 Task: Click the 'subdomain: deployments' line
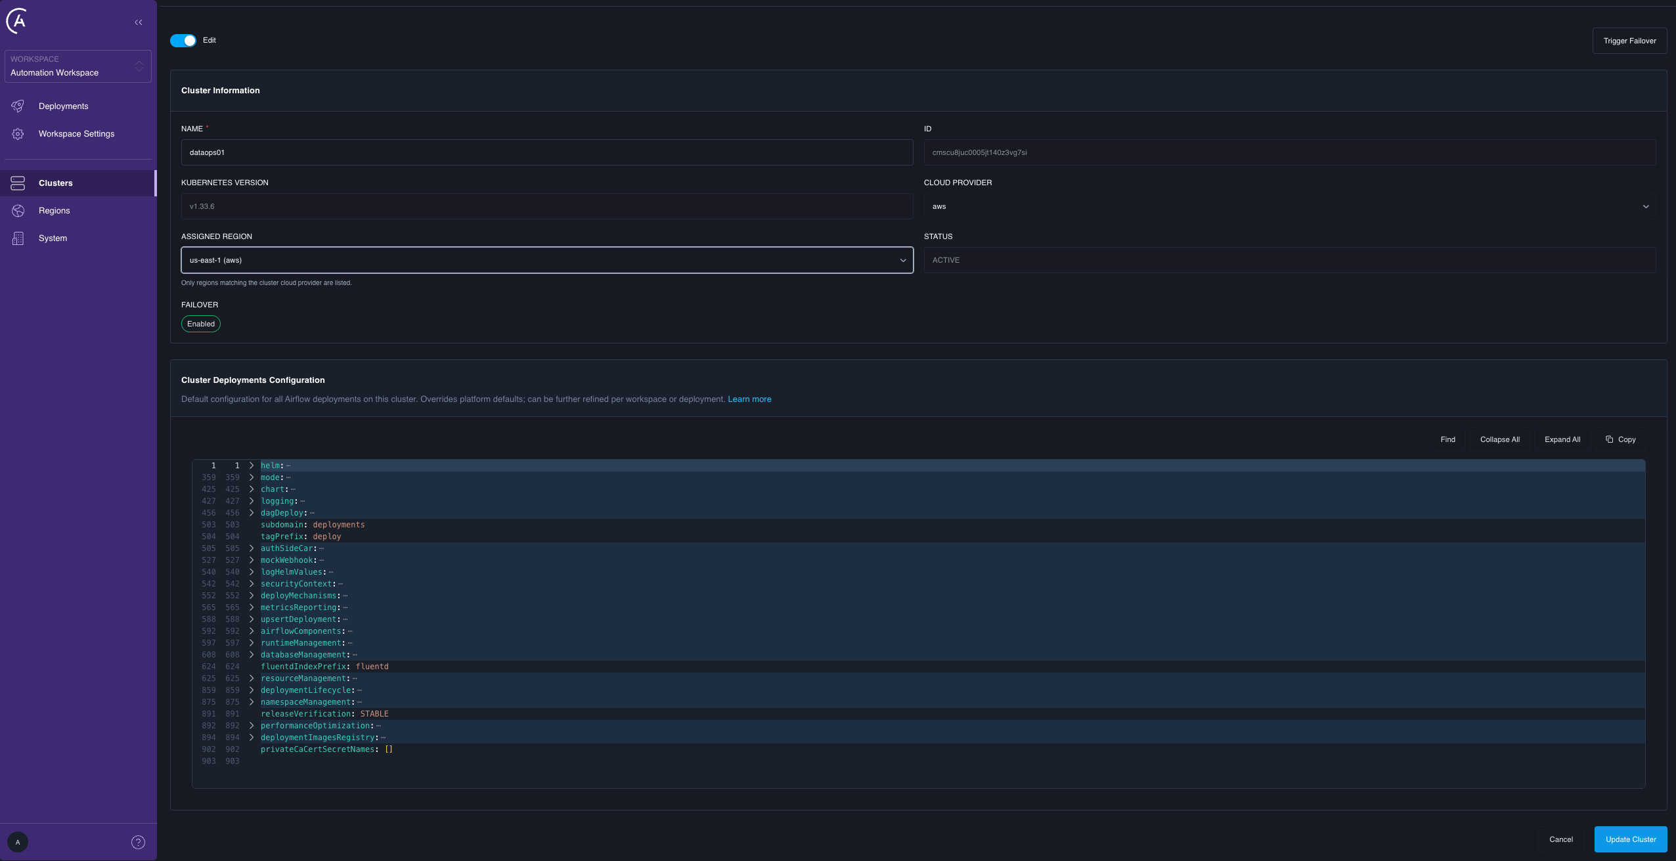[x=313, y=525]
